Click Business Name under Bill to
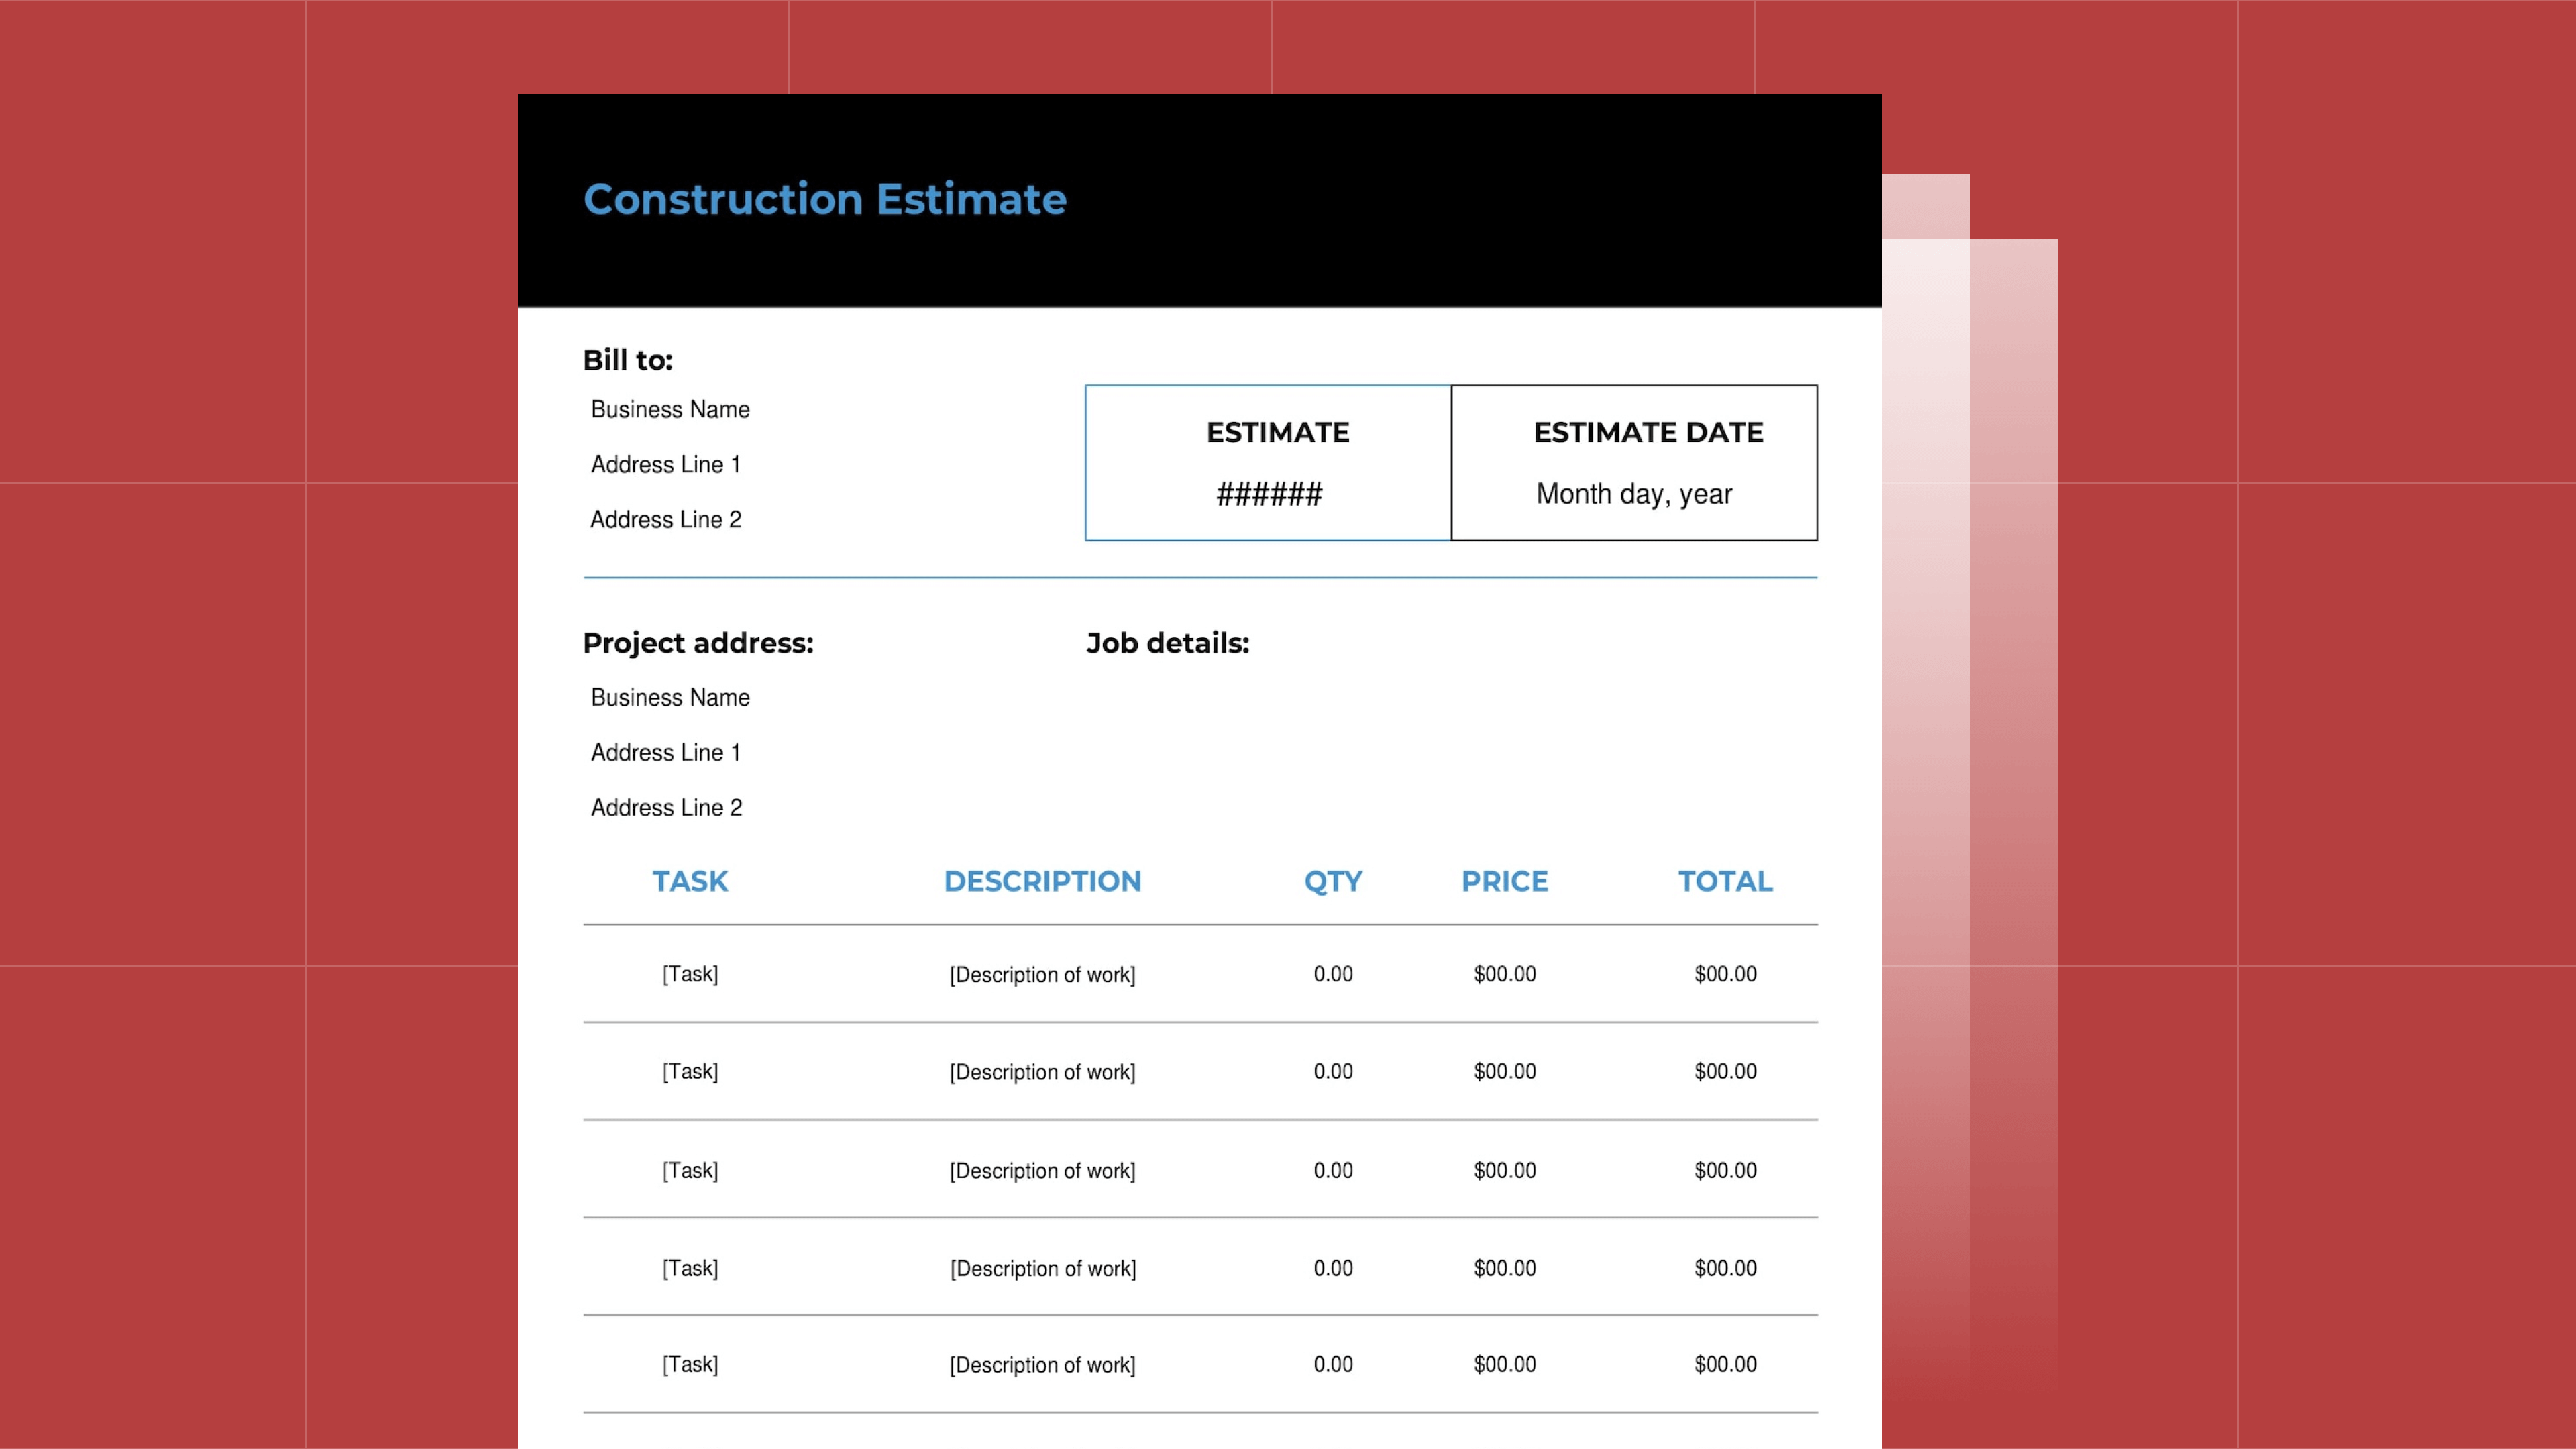 [x=670, y=409]
